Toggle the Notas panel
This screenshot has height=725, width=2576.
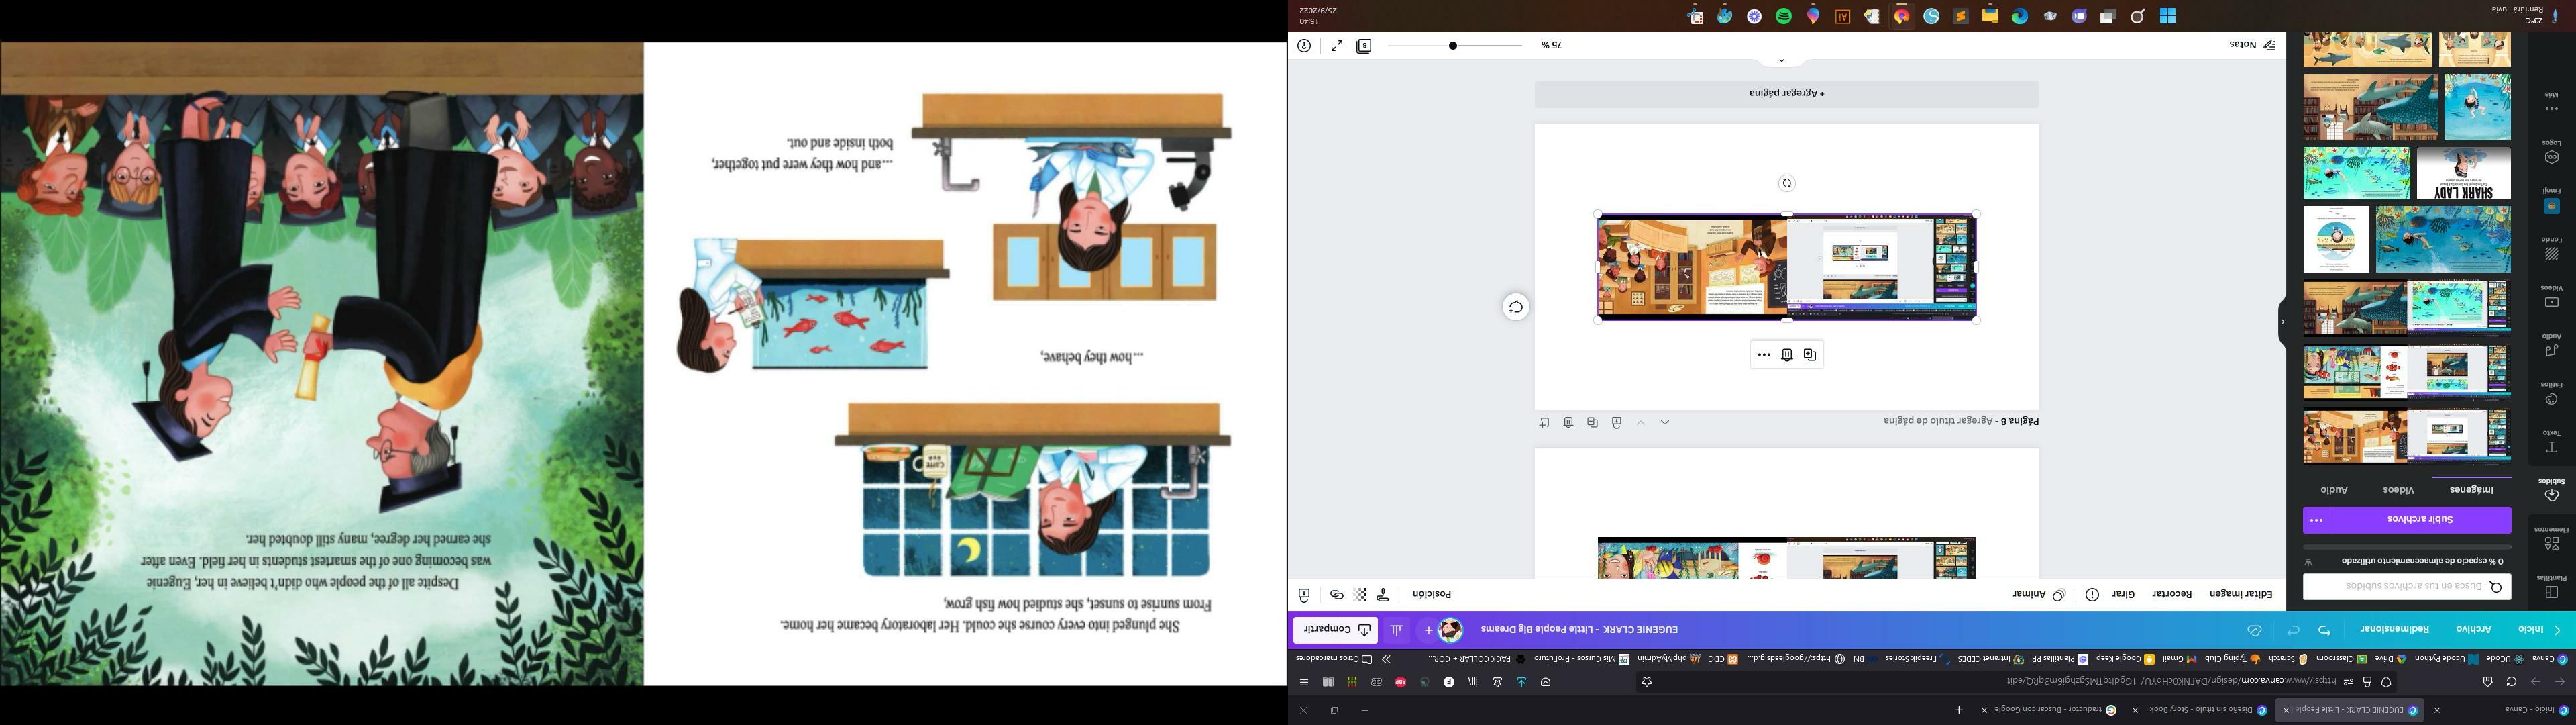pos(2253,45)
